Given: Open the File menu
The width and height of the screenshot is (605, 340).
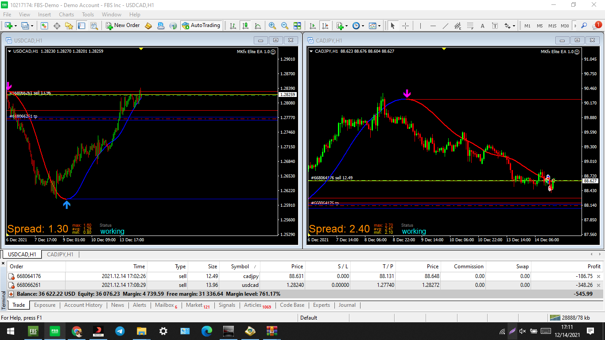Looking at the screenshot, I should click(x=7, y=15).
